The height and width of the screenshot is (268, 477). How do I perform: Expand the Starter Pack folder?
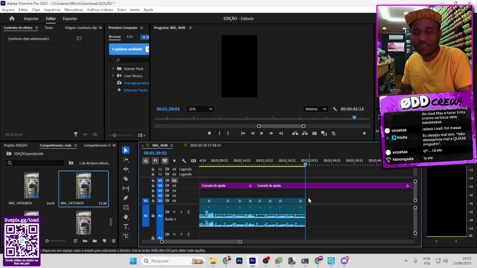point(113,68)
